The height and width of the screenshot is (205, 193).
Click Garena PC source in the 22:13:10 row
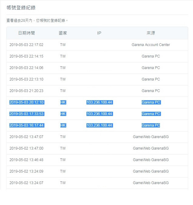pos(151,79)
